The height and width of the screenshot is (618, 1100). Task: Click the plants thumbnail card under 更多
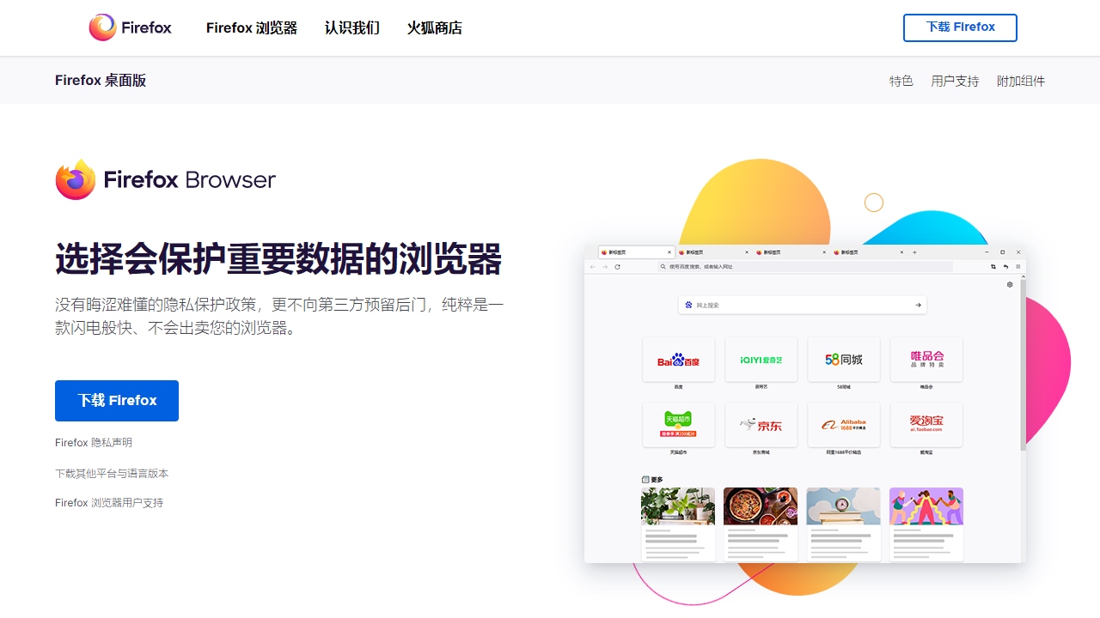[678, 524]
